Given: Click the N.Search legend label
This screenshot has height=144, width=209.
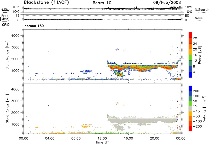Looking at the screenshot, I should pos(202,10).
